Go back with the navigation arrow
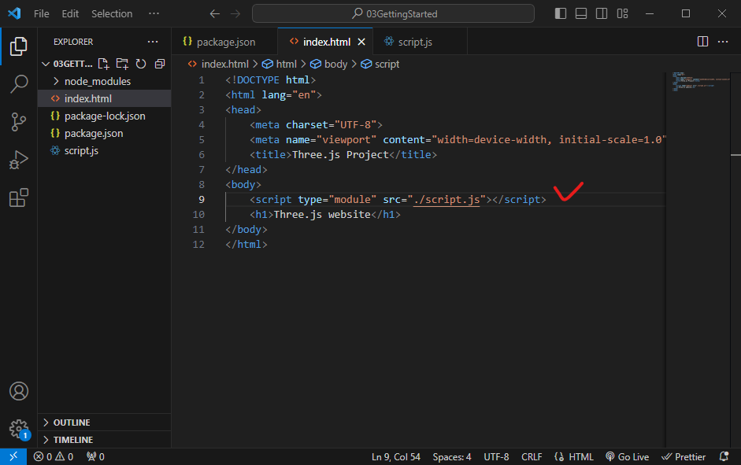 pyautogui.click(x=215, y=13)
